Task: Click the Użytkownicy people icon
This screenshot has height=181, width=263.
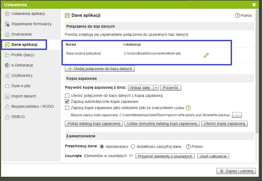Action: [x=7, y=75]
